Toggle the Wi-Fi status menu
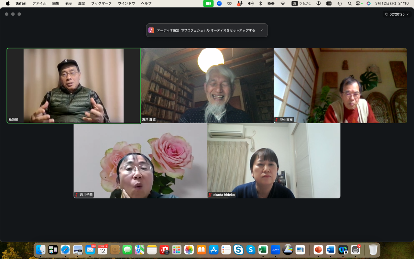Screen dimensions: 414x259 tap(283, 3)
